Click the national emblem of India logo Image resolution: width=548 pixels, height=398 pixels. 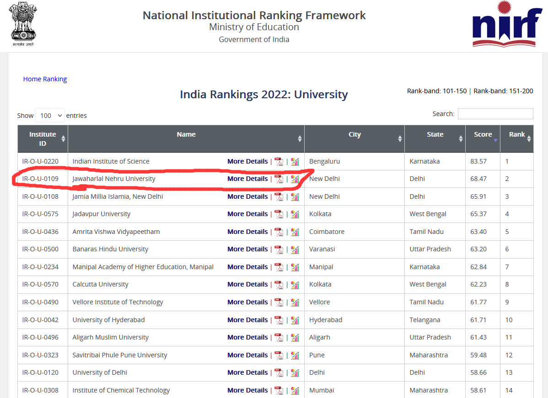(x=23, y=24)
